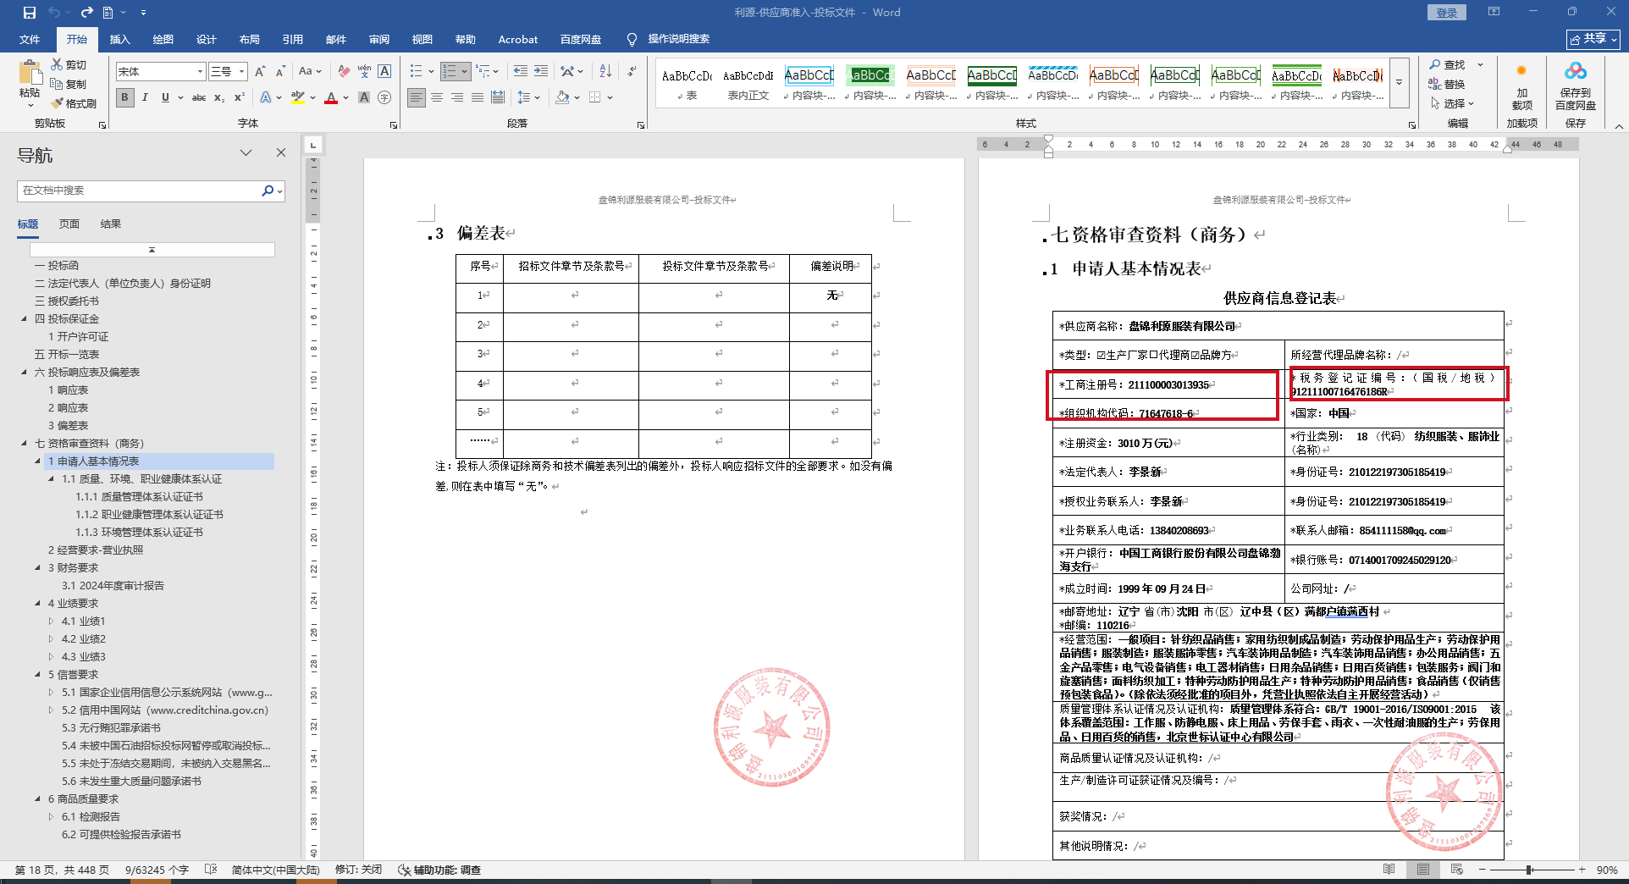The height and width of the screenshot is (884, 1629).
Task: Expand the 4.1 业绩1 heading
Action: 51,622
